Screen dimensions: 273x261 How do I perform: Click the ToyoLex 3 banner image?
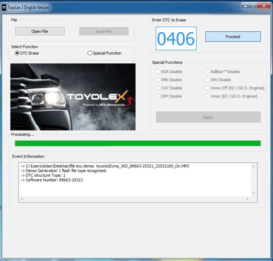click(x=73, y=97)
